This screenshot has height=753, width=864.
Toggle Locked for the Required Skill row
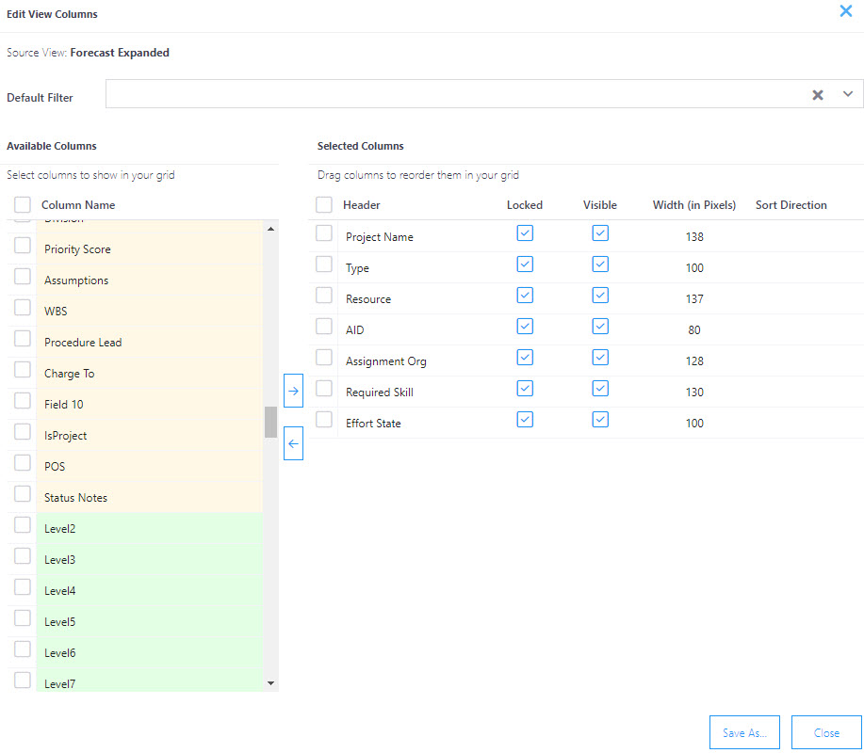click(x=525, y=388)
